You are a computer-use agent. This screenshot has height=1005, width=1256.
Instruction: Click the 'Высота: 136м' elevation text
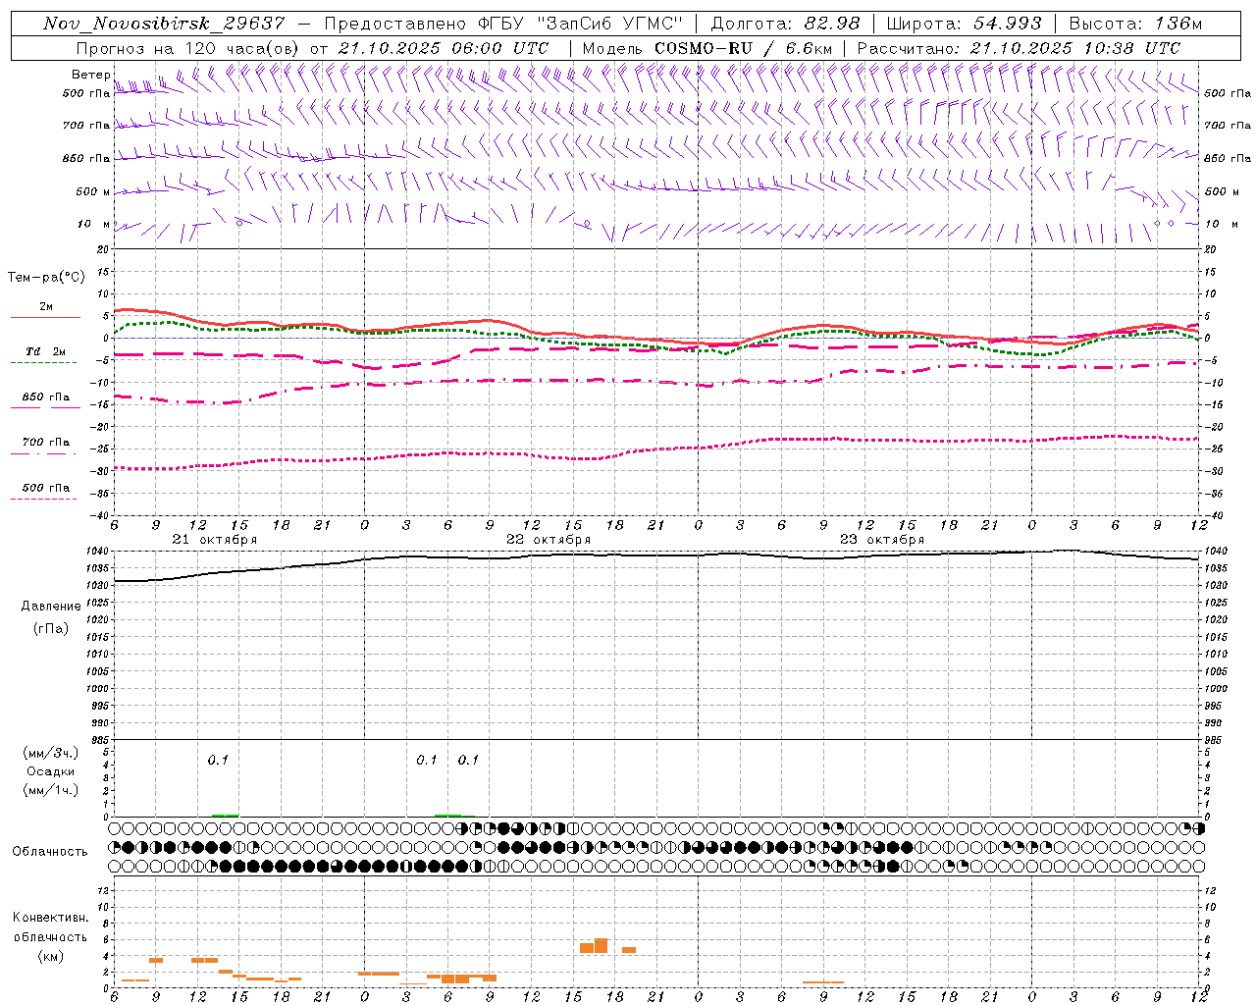pos(1135,24)
